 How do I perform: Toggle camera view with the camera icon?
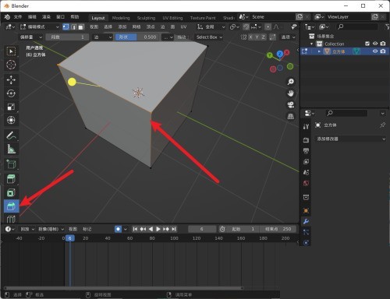[291, 105]
